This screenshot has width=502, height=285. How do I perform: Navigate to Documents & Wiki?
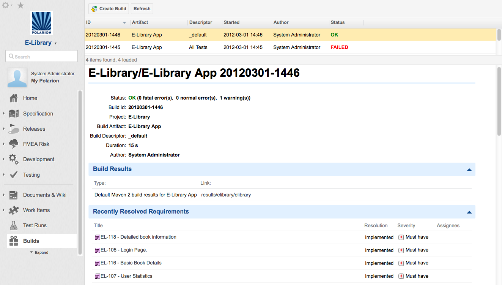pyautogui.click(x=14, y=195)
